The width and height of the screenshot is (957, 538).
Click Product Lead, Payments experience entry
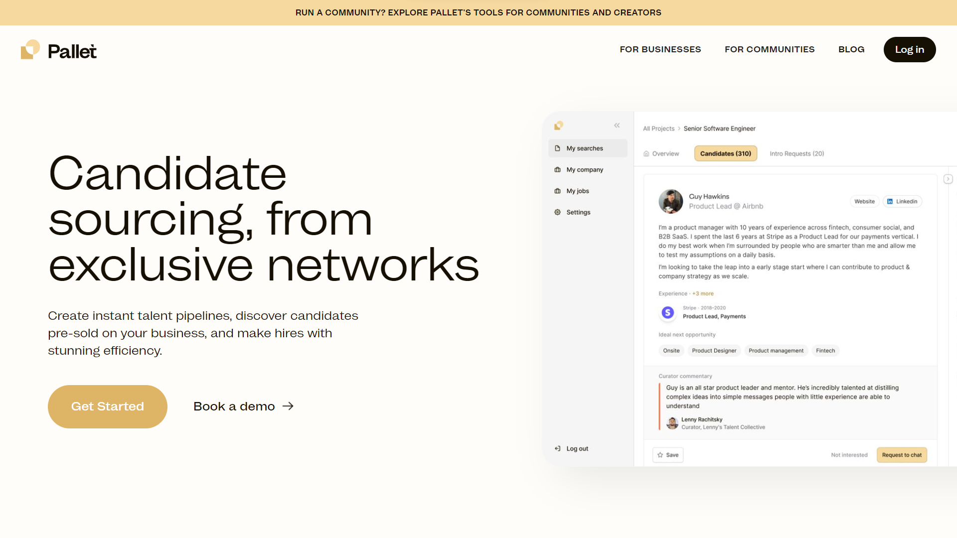[x=714, y=317]
